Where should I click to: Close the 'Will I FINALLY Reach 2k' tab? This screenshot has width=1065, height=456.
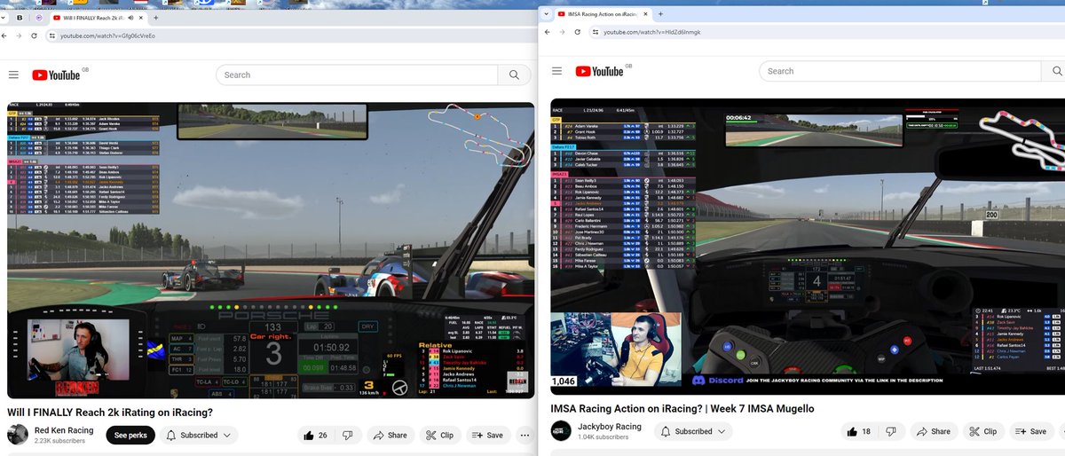pos(142,18)
